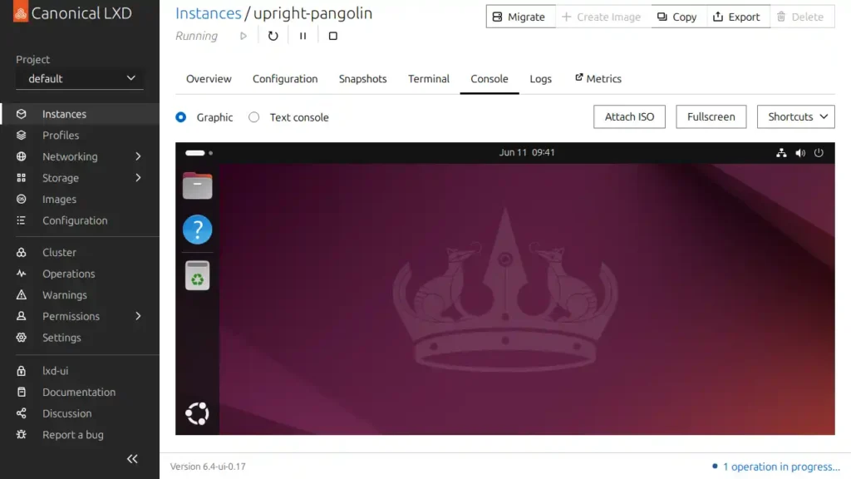Image resolution: width=851 pixels, height=479 pixels.
Task: Open Help from the guest dock
Action: coord(197,229)
